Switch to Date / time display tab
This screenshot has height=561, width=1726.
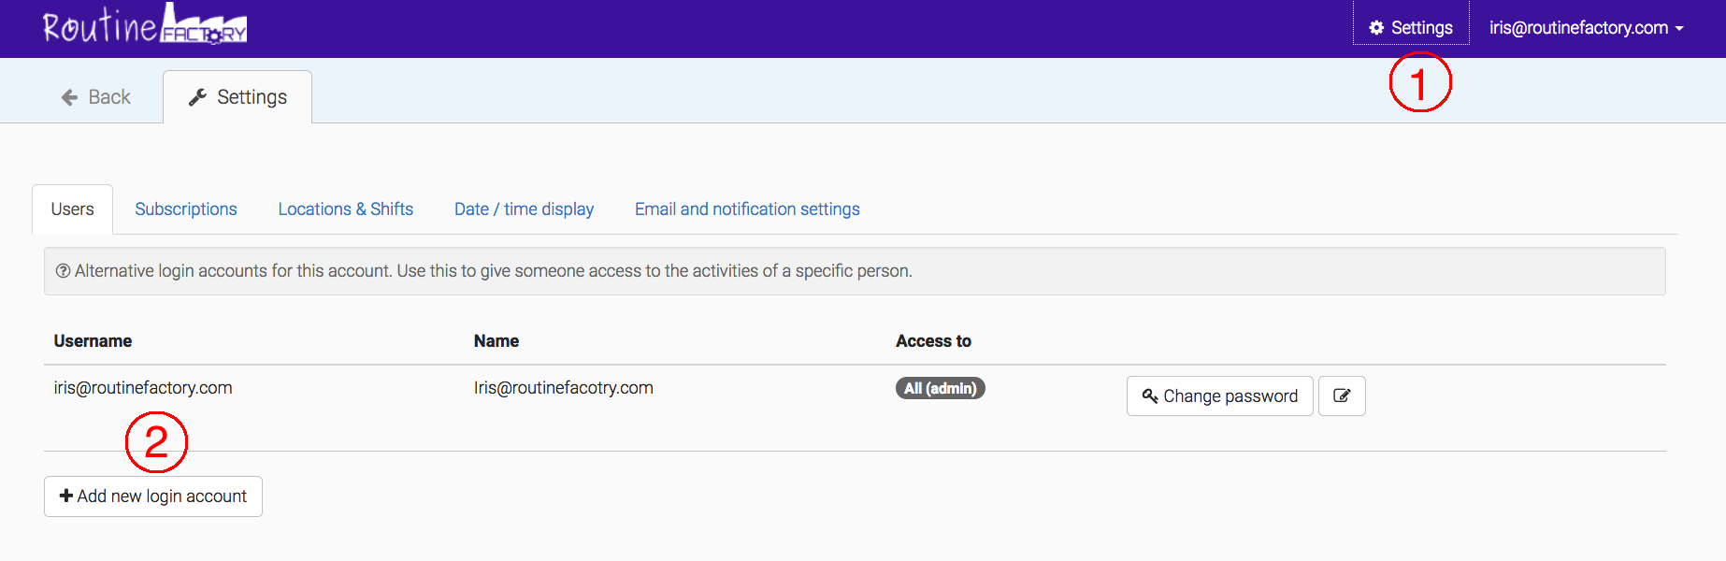pos(524,209)
